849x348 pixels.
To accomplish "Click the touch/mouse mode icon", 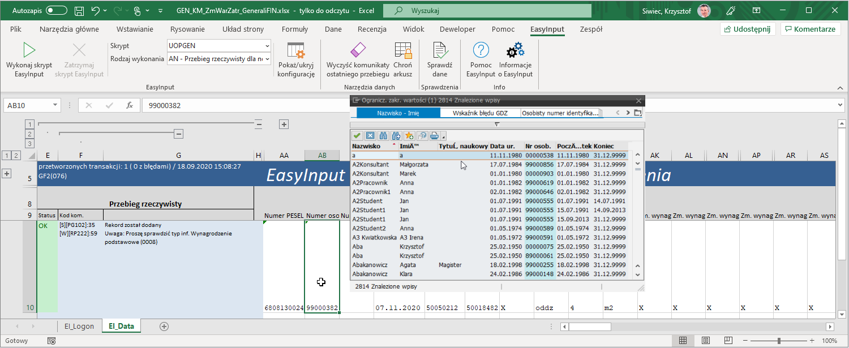I will 136,11.
